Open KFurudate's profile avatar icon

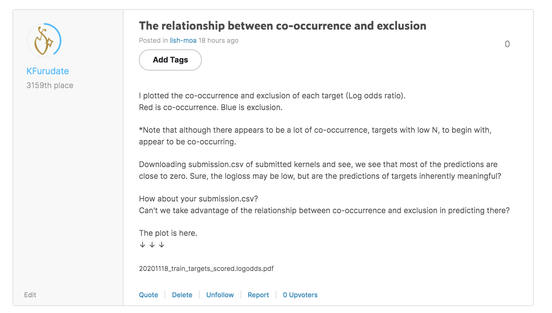point(44,40)
